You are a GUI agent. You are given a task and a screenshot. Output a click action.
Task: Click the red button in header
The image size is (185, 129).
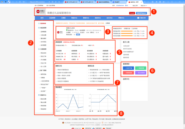pos(132,13)
